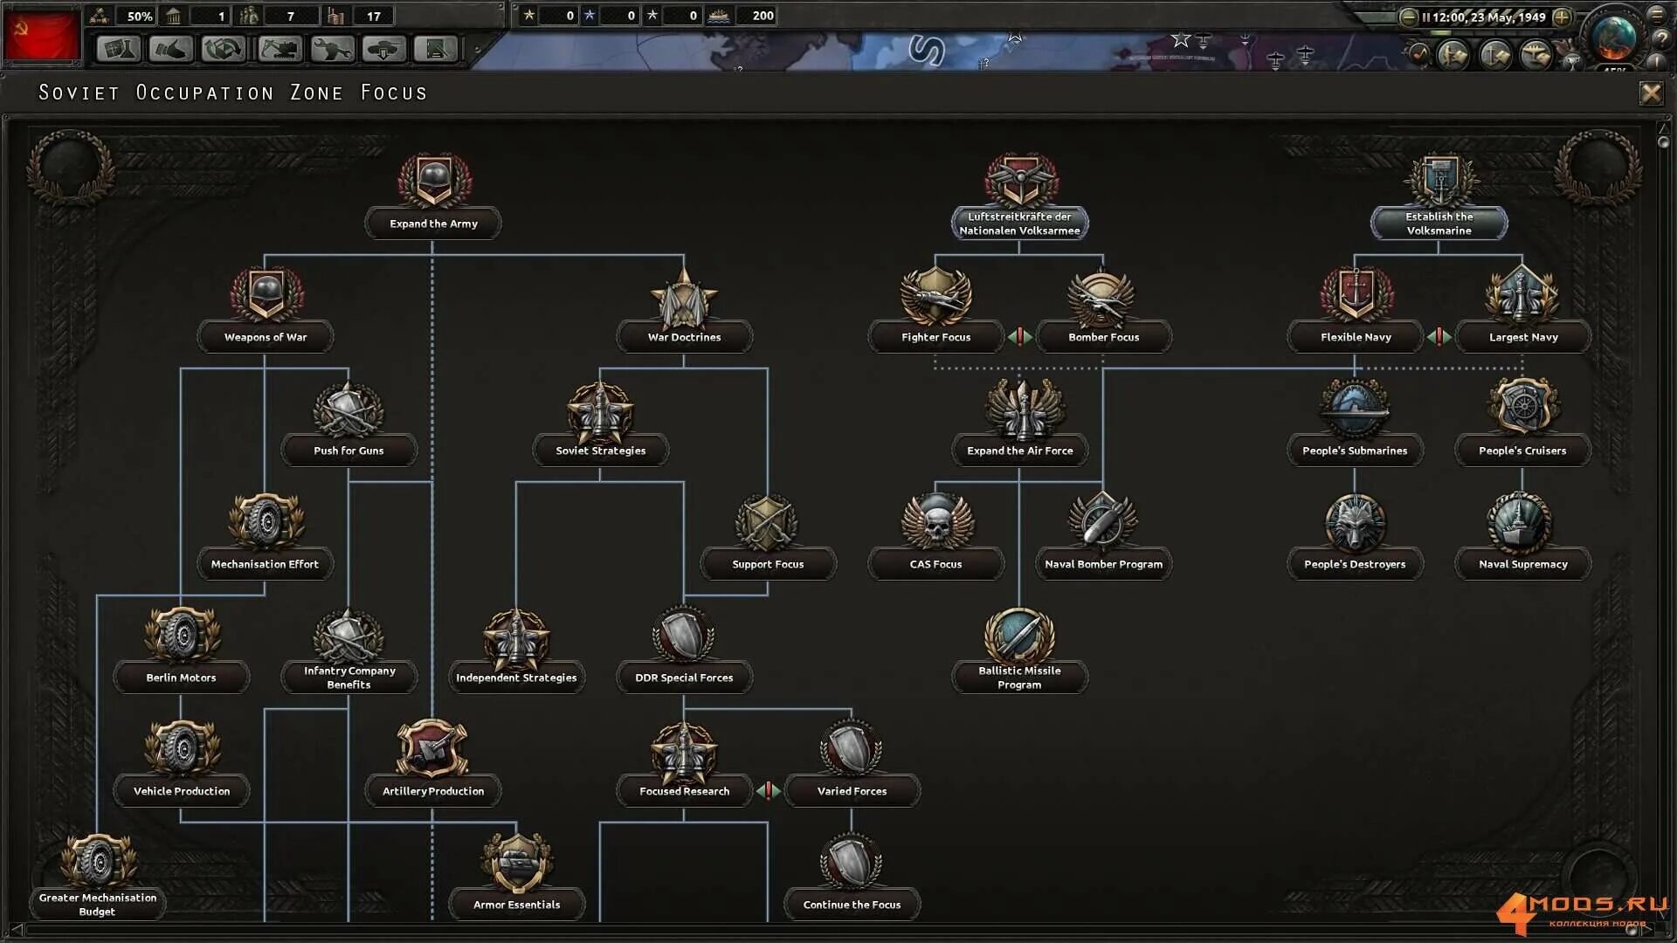Image resolution: width=1677 pixels, height=943 pixels.
Task: Select Greater Mechanisation Budget icon
Action: [x=98, y=860]
